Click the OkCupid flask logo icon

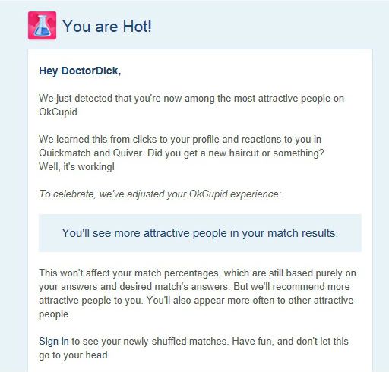point(42,26)
